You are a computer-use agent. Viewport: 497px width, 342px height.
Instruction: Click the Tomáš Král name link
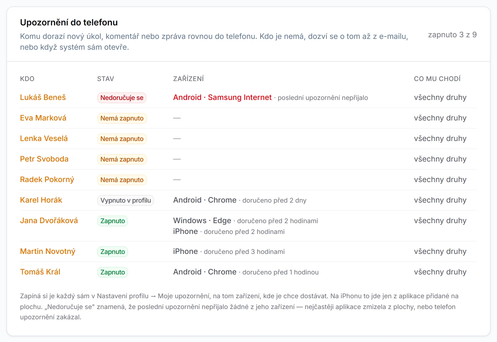pos(40,272)
